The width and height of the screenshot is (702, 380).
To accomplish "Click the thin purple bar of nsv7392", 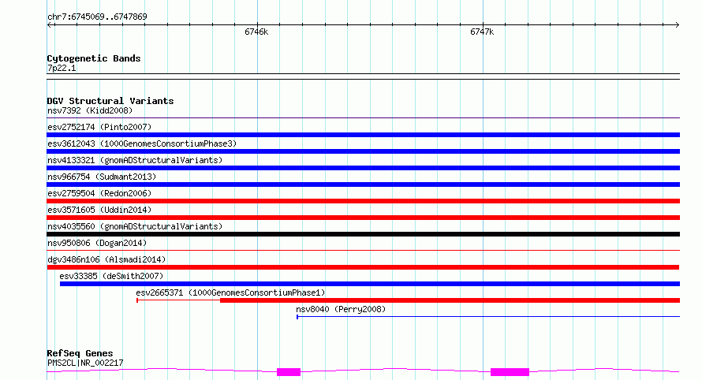I will click(x=363, y=117).
